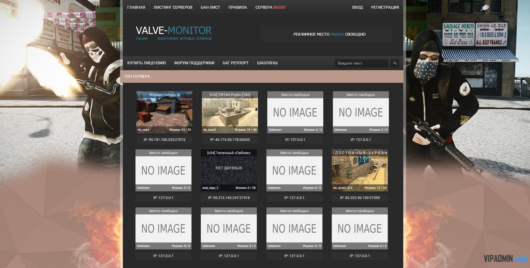
Task: Click the IP 95.191.130.232:27015 address
Action: pyautogui.click(x=164, y=139)
